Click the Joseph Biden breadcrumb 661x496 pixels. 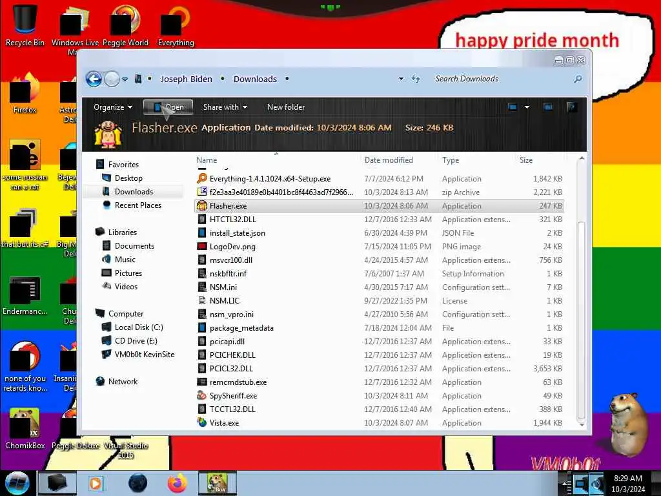click(186, 79)
